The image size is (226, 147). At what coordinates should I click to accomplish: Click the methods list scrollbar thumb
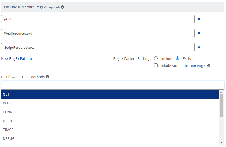(x=221, y=105)
